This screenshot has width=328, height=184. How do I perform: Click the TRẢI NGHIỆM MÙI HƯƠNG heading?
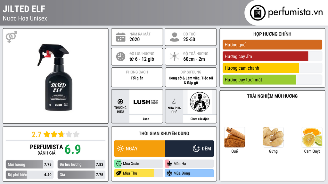[272, 96]
